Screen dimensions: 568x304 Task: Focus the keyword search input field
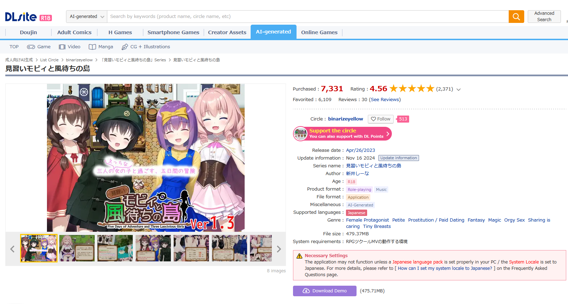[308, 17]
